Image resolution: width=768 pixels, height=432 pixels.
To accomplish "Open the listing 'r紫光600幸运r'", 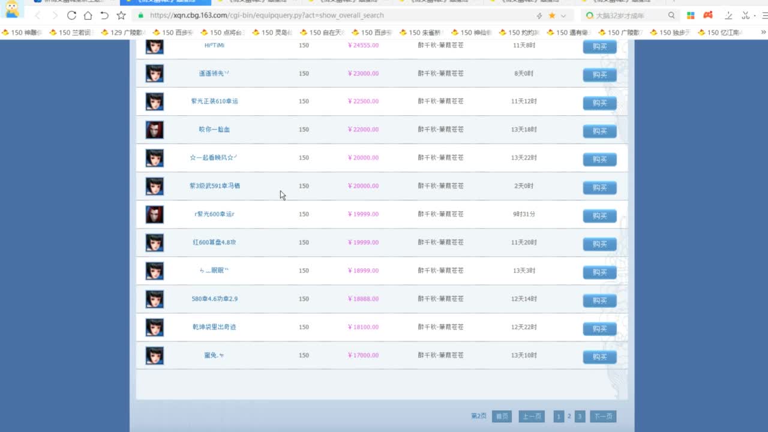I will pyautogui.click(x=214, y=214).
